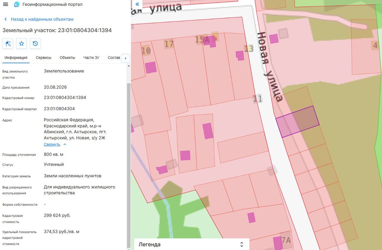Viewport: 382px width, 250px height.
Task: Click the magenta building on parcel 13
Action: 240,55
